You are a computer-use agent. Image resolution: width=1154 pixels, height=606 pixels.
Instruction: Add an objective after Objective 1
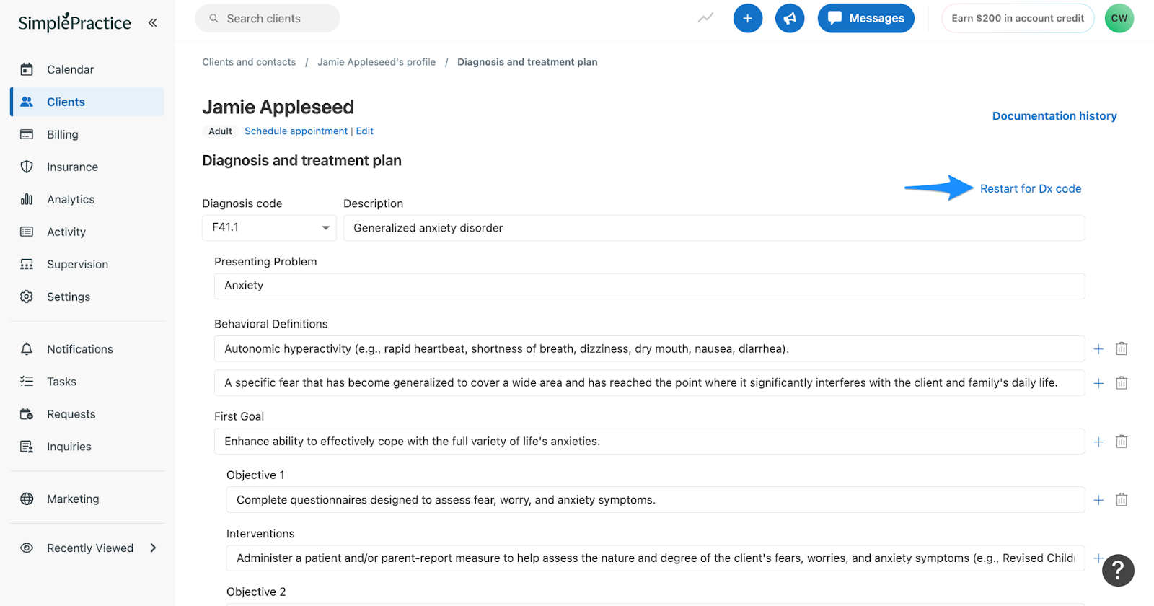1098,500
